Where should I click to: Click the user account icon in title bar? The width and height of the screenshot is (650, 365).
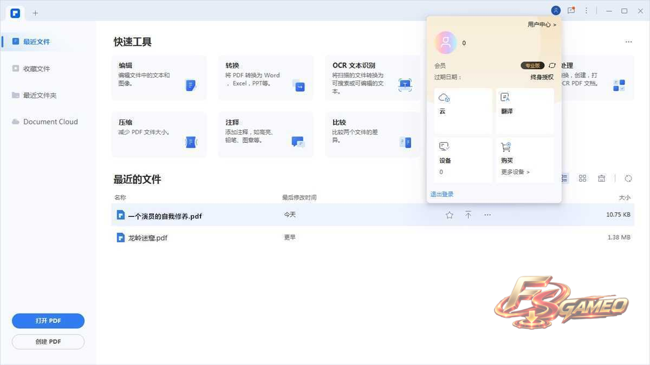coord(556,10)
